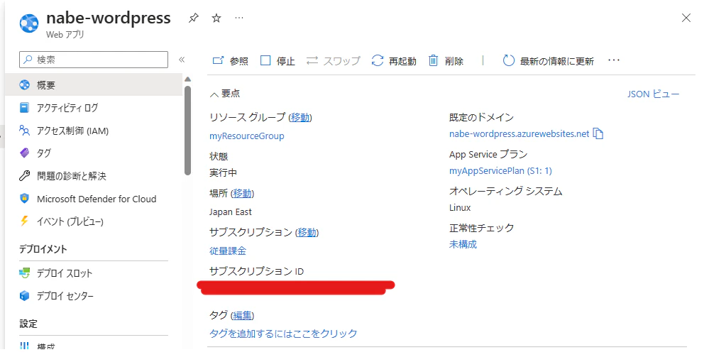
Task: Refresh with 最新の情報に更新
Action: [x=548, y=60]
